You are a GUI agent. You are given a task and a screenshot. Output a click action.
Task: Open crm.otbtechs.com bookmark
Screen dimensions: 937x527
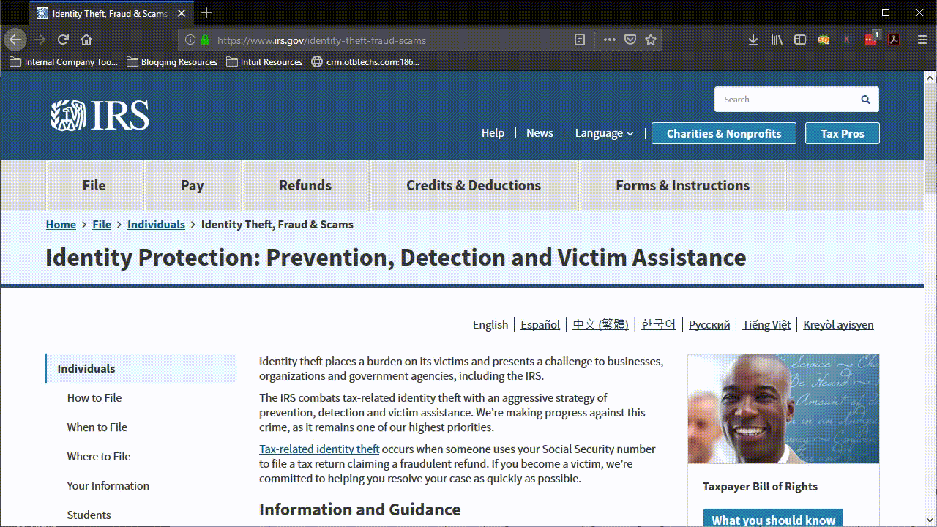point(365,62)
